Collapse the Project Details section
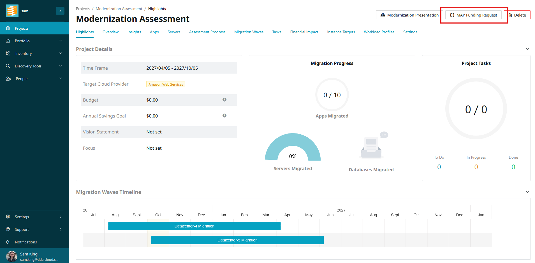 pyautogui.click(x=527, y=49)
